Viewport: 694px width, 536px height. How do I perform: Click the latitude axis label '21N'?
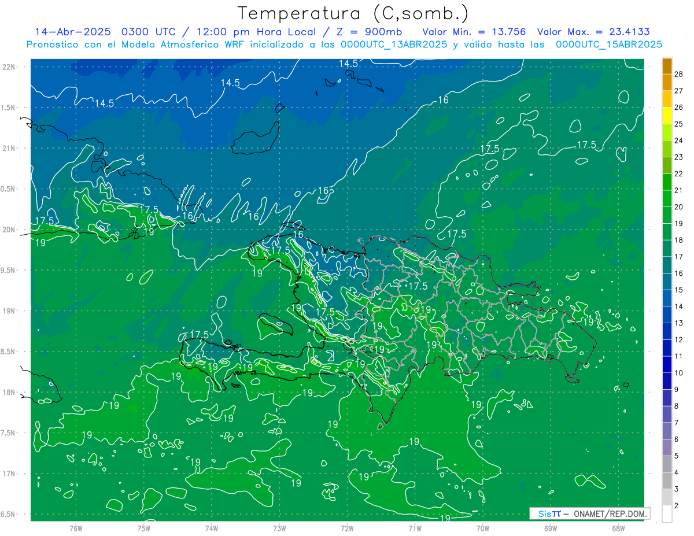tap(9, 148)
